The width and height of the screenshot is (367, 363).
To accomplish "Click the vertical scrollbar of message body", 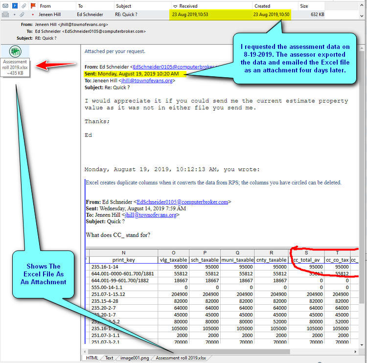I will tap(363, 196).
